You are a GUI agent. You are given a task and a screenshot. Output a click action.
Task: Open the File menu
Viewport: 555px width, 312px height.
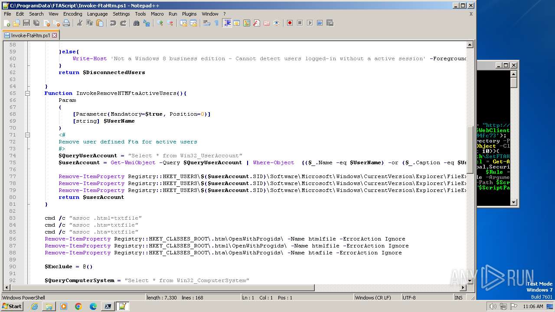coord(7,14)
